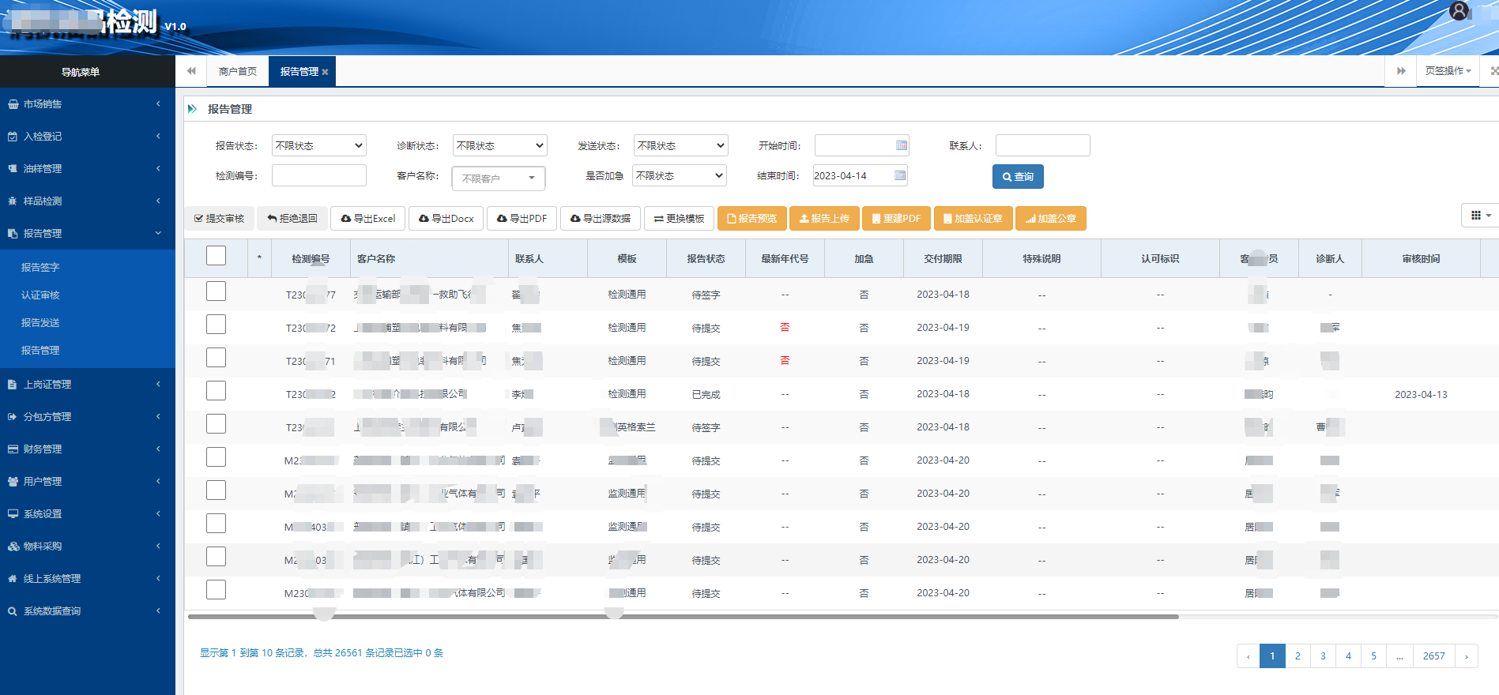Viewport: 1499px width, 695px height.
Task: Collapse the 报告管理 sidebar menu
Action: (87, 234)
